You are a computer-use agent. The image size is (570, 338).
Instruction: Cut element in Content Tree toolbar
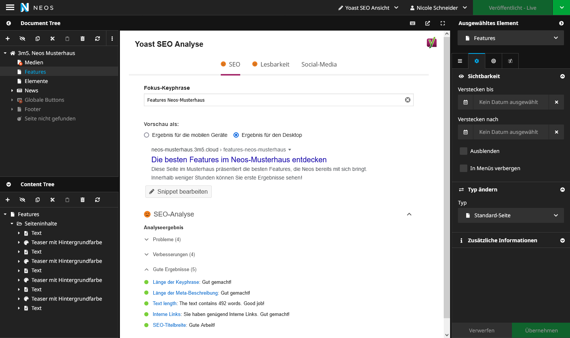[52, 200]
